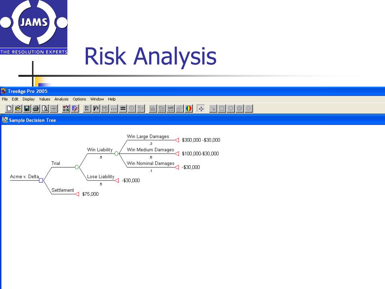Select the diamond node tool
385x289 pixels.
click(x=249, y=108)
